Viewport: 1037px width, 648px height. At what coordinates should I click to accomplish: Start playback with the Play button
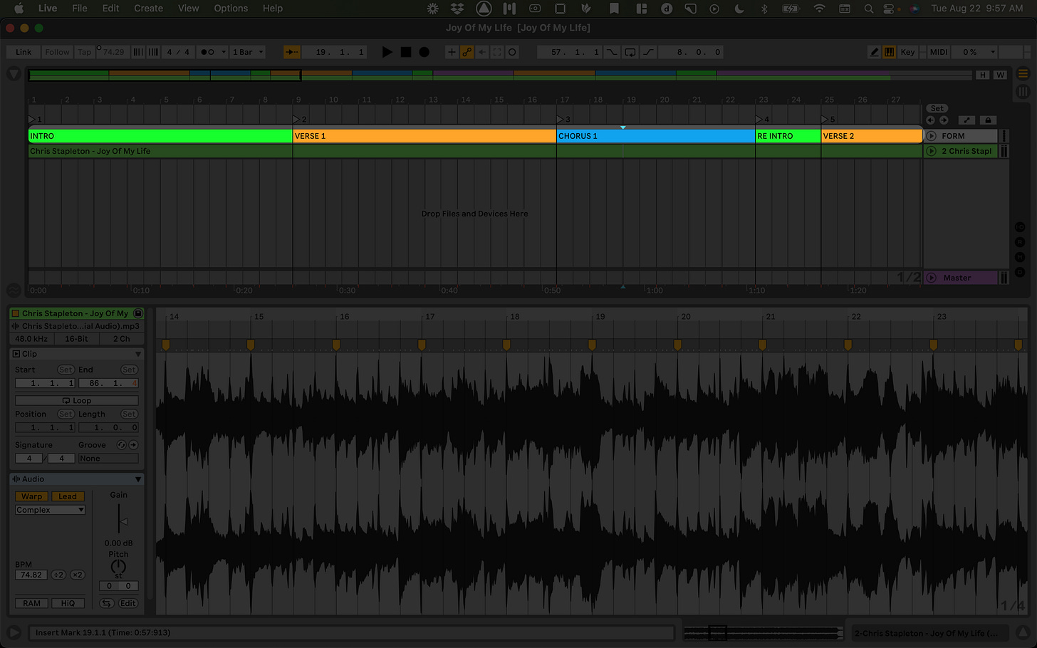click(387, 52)
